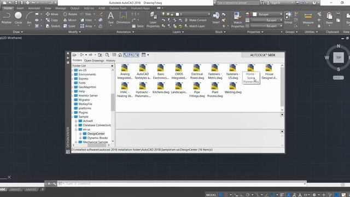Toggle Preview pane in DesignCenter toolbar
This screenshot has width=350, height=197.
pyautogui.click(x=131, y=55)
